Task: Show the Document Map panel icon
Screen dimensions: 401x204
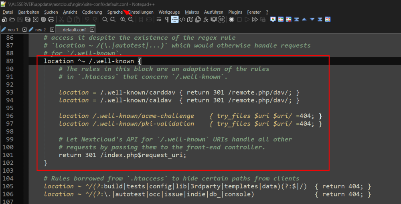Action: click(190, 19)
